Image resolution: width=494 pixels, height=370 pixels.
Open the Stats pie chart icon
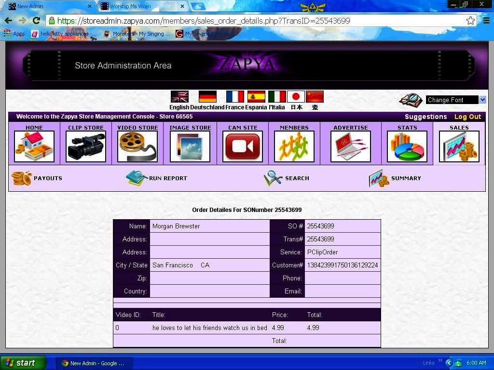click(x=407, y=146)
